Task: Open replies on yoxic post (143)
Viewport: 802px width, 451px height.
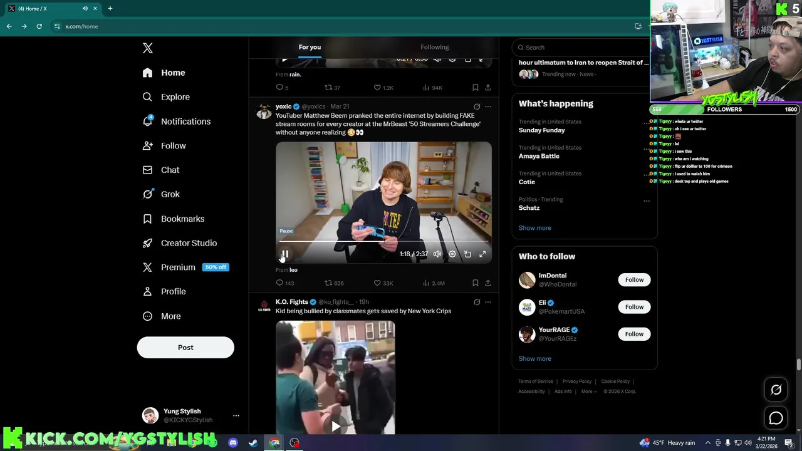Action: point(285,283)
